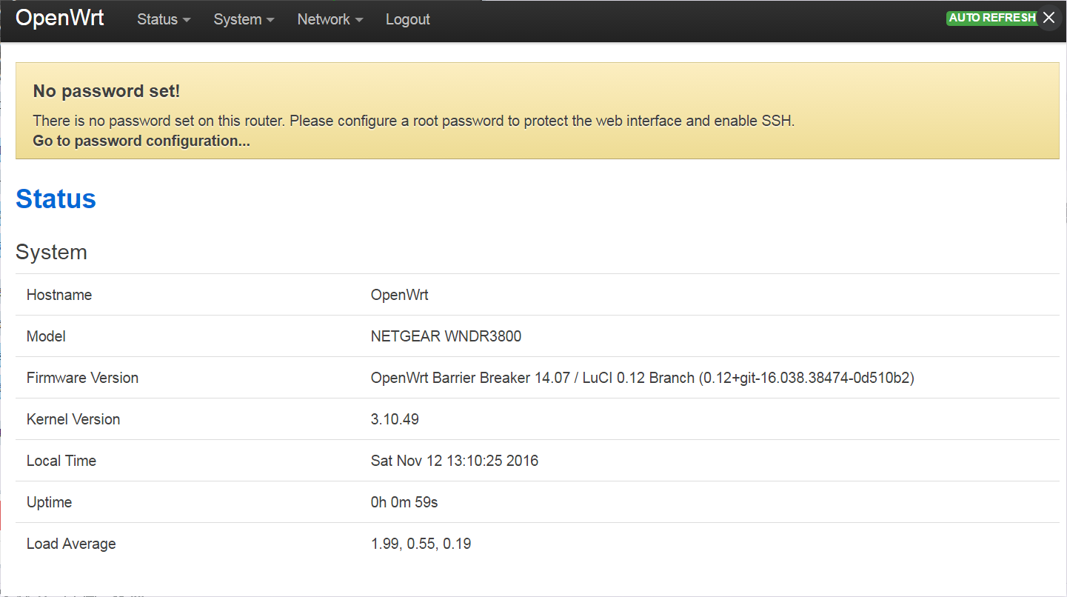Open the Network dropdown menu
1067x597 pixels.
tap(330, 20)
